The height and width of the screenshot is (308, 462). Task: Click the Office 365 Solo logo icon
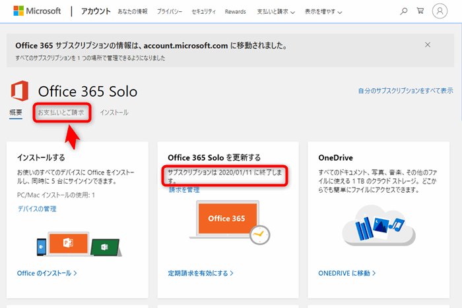(x=20, y=91)
